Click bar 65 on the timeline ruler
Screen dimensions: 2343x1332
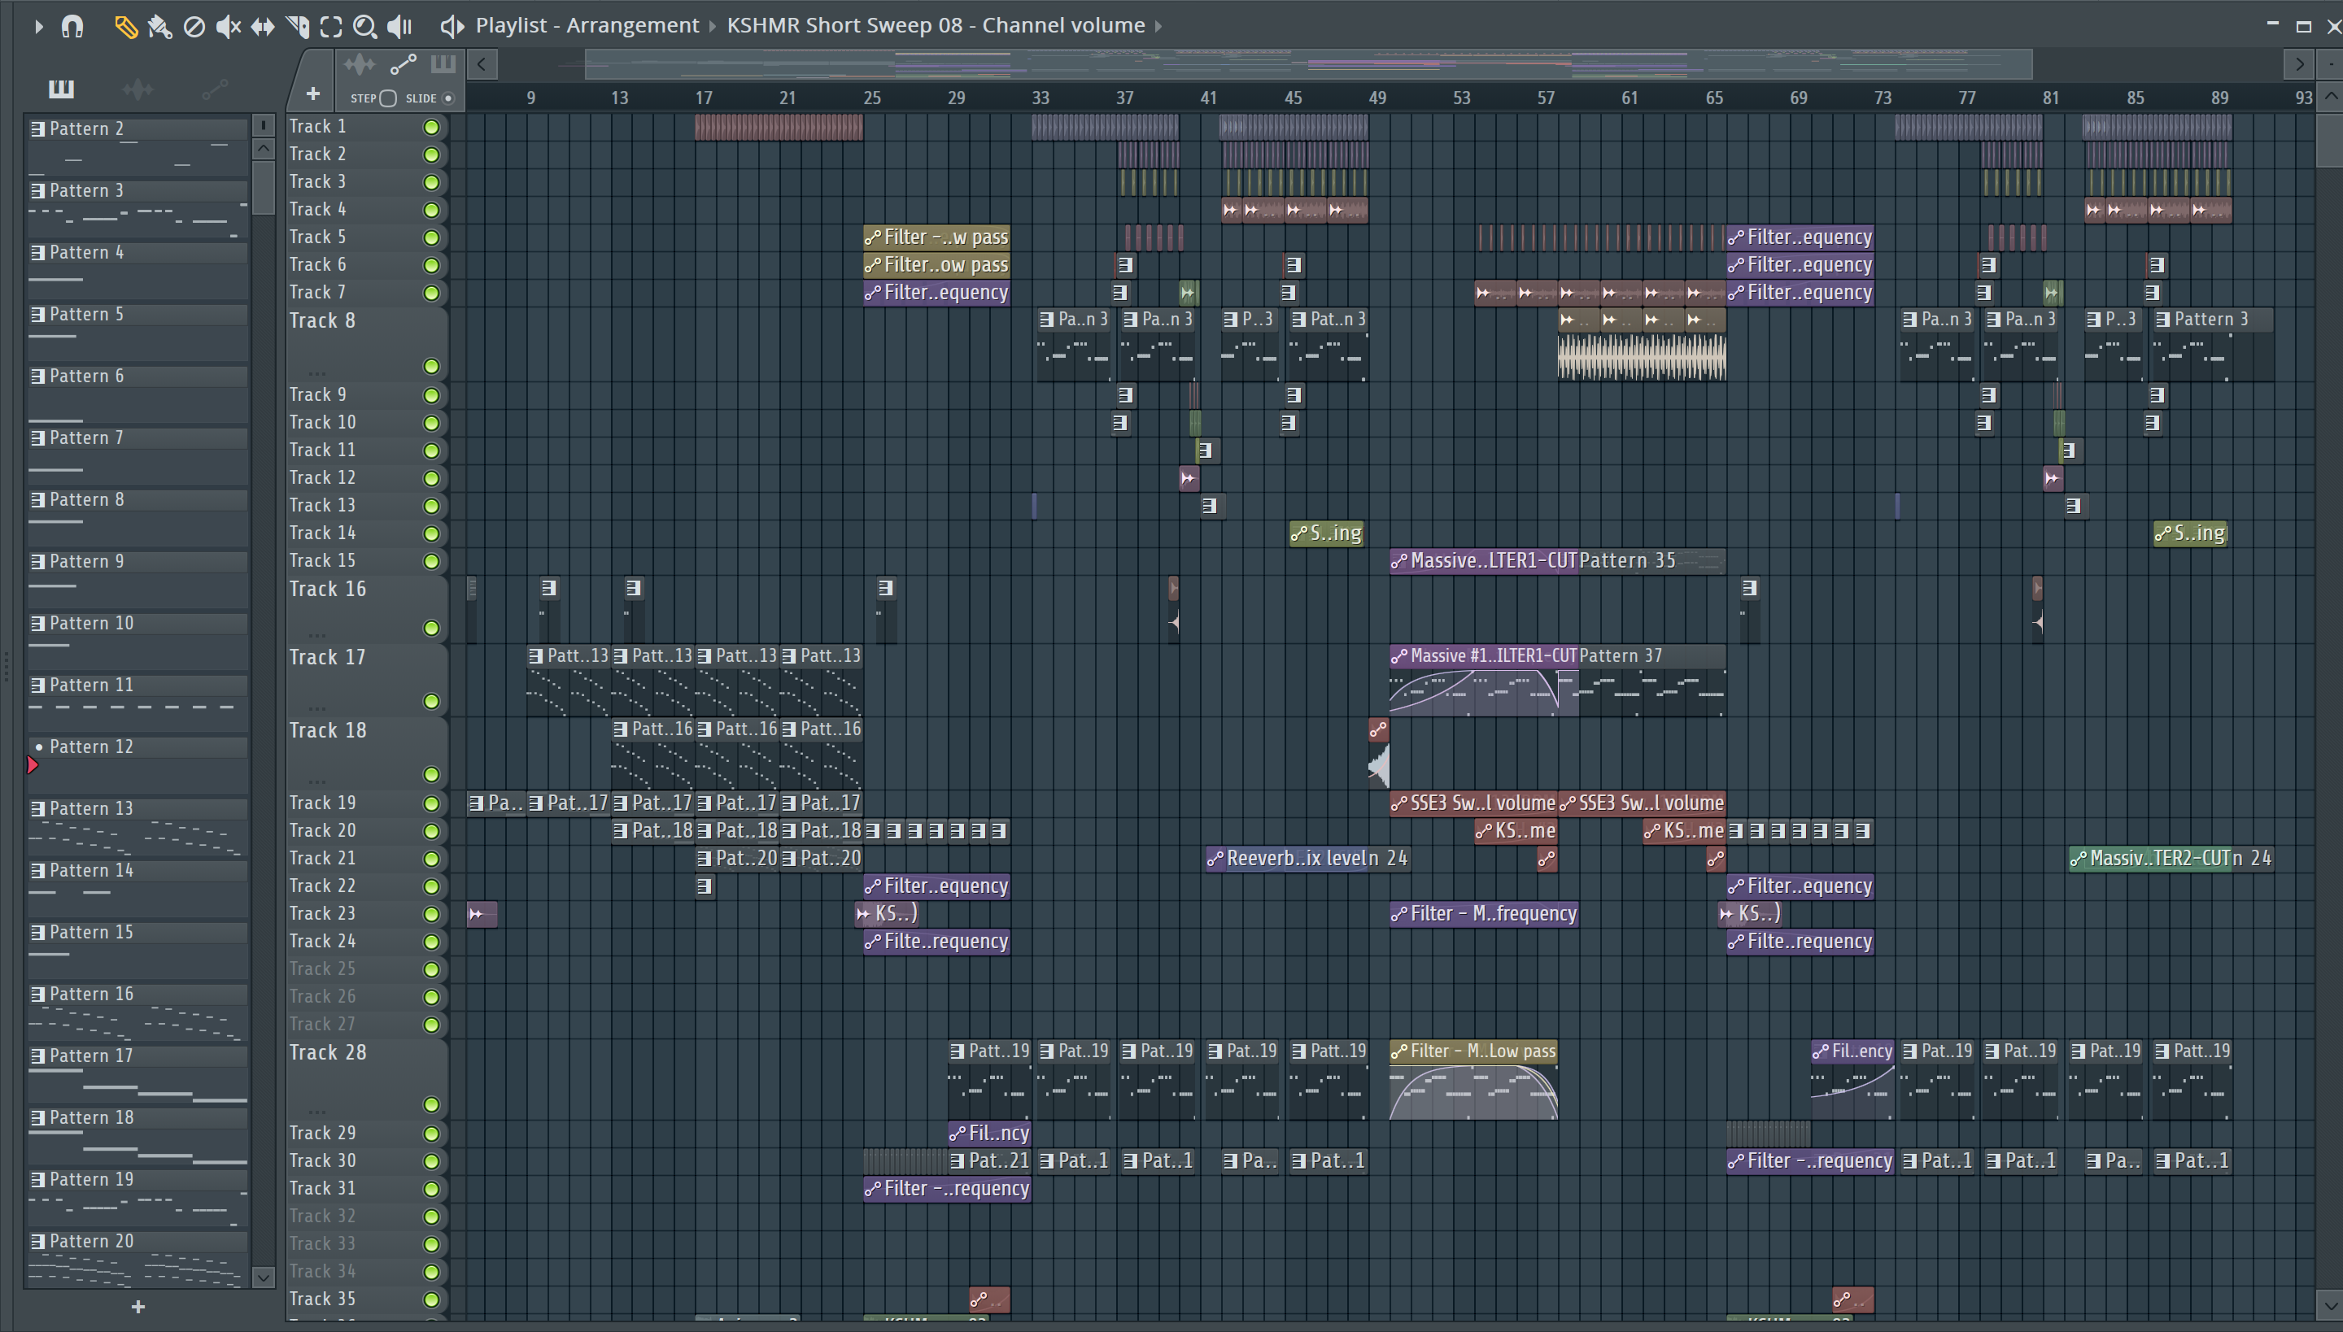pyautogui.click(x=1714, y=98)
